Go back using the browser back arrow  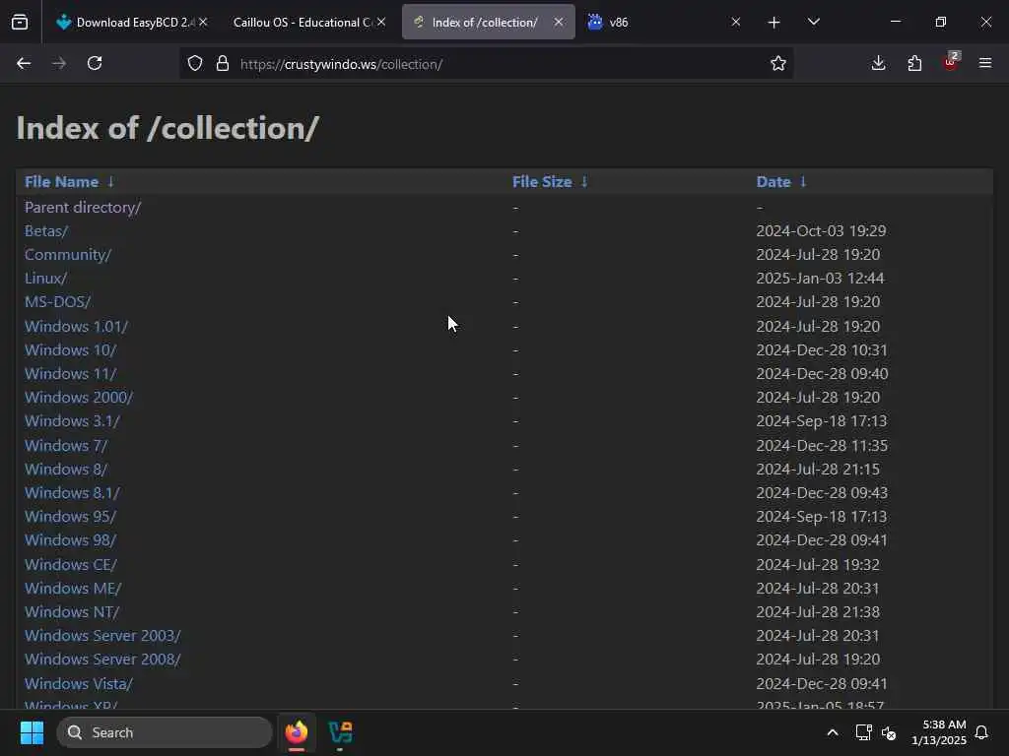pos(24,64)
